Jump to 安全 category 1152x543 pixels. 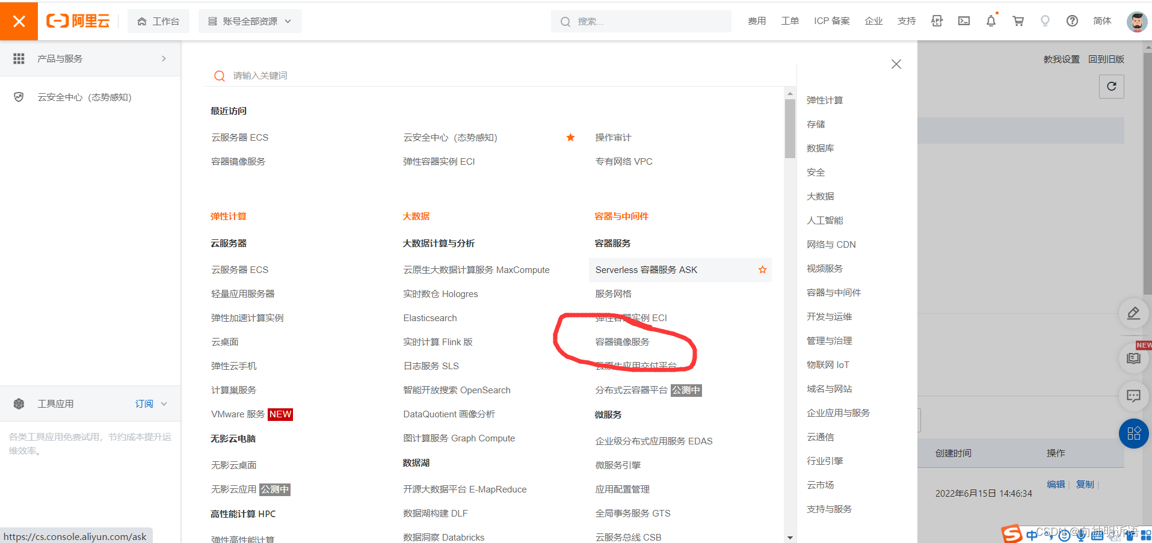point(816,172)
